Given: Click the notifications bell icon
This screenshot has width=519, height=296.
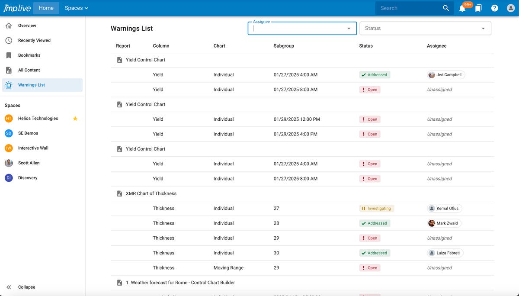Looking at the screenshot, I should click(462, 8).
